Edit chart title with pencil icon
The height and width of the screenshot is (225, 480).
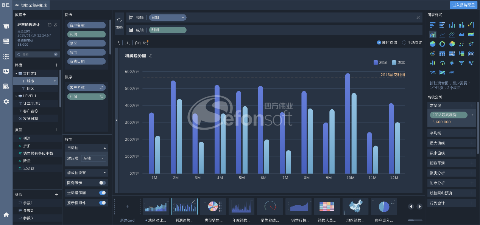(150, 56)
